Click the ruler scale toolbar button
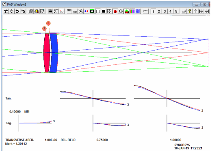Image resolution: width=212 pixels, height=152 pixels. 145,11
